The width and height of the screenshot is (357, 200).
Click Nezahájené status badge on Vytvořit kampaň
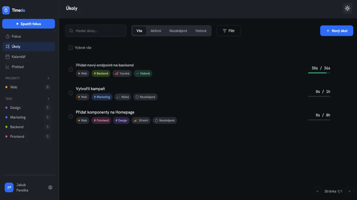tap(145, 97)
